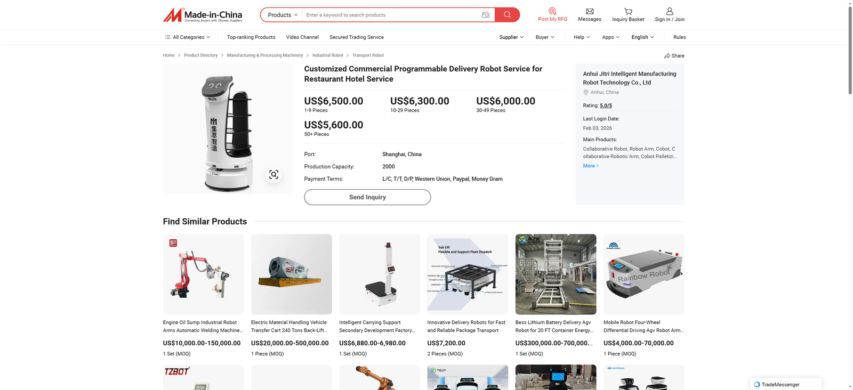Click the Sign in / Join person icon

click(x=670, y=11)
